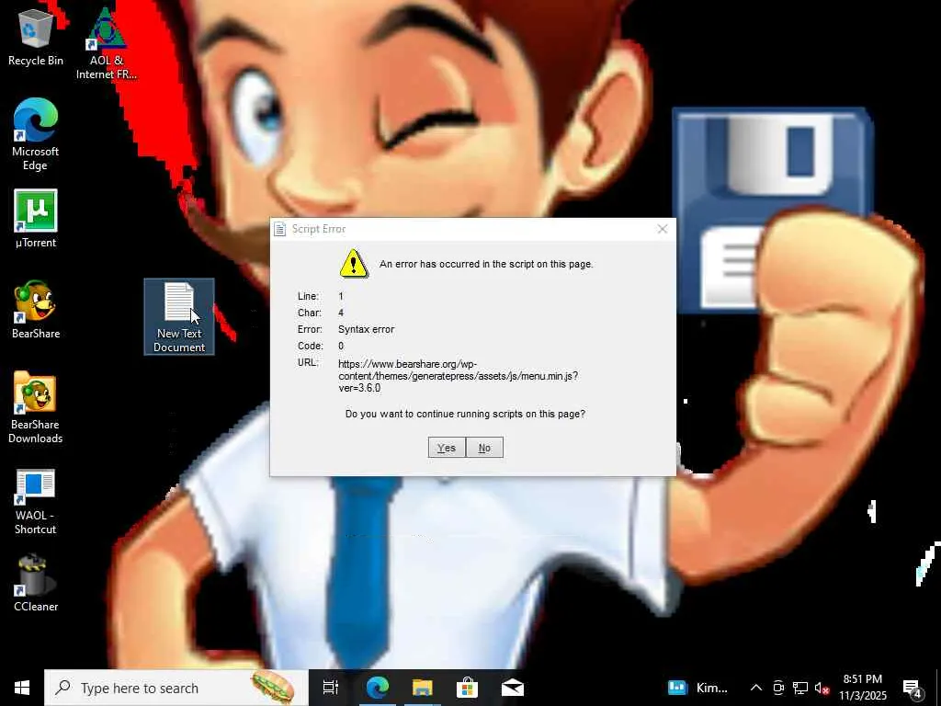Show hidden system tray icons
This screenshot has height=706, width=941.
click(756, 688)
